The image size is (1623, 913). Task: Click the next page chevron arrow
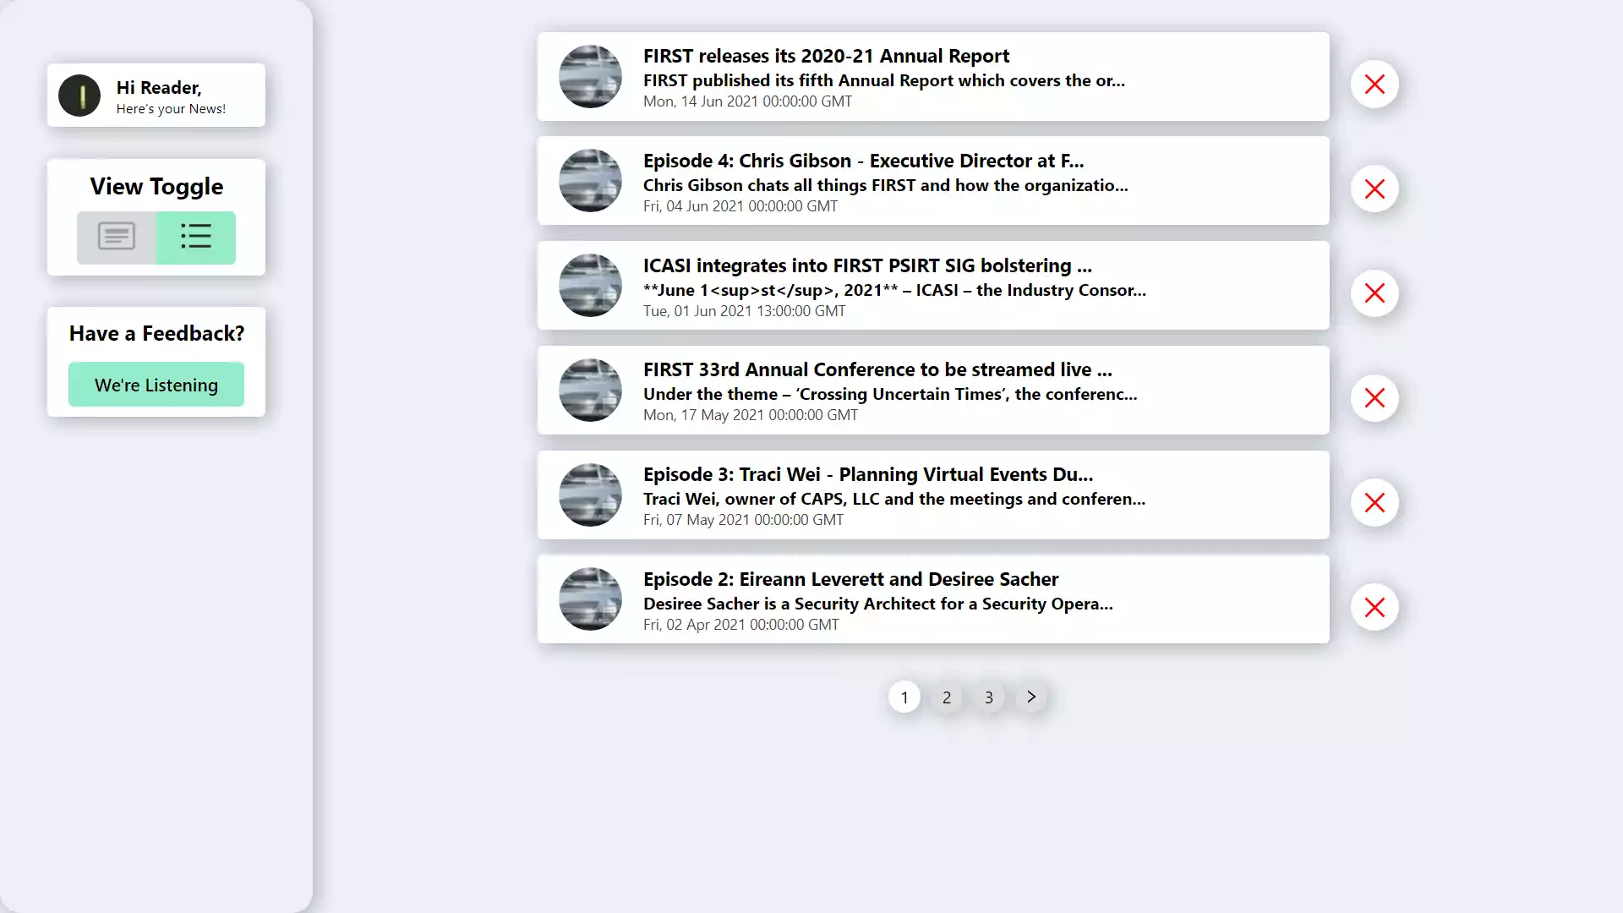[1030, 697]
